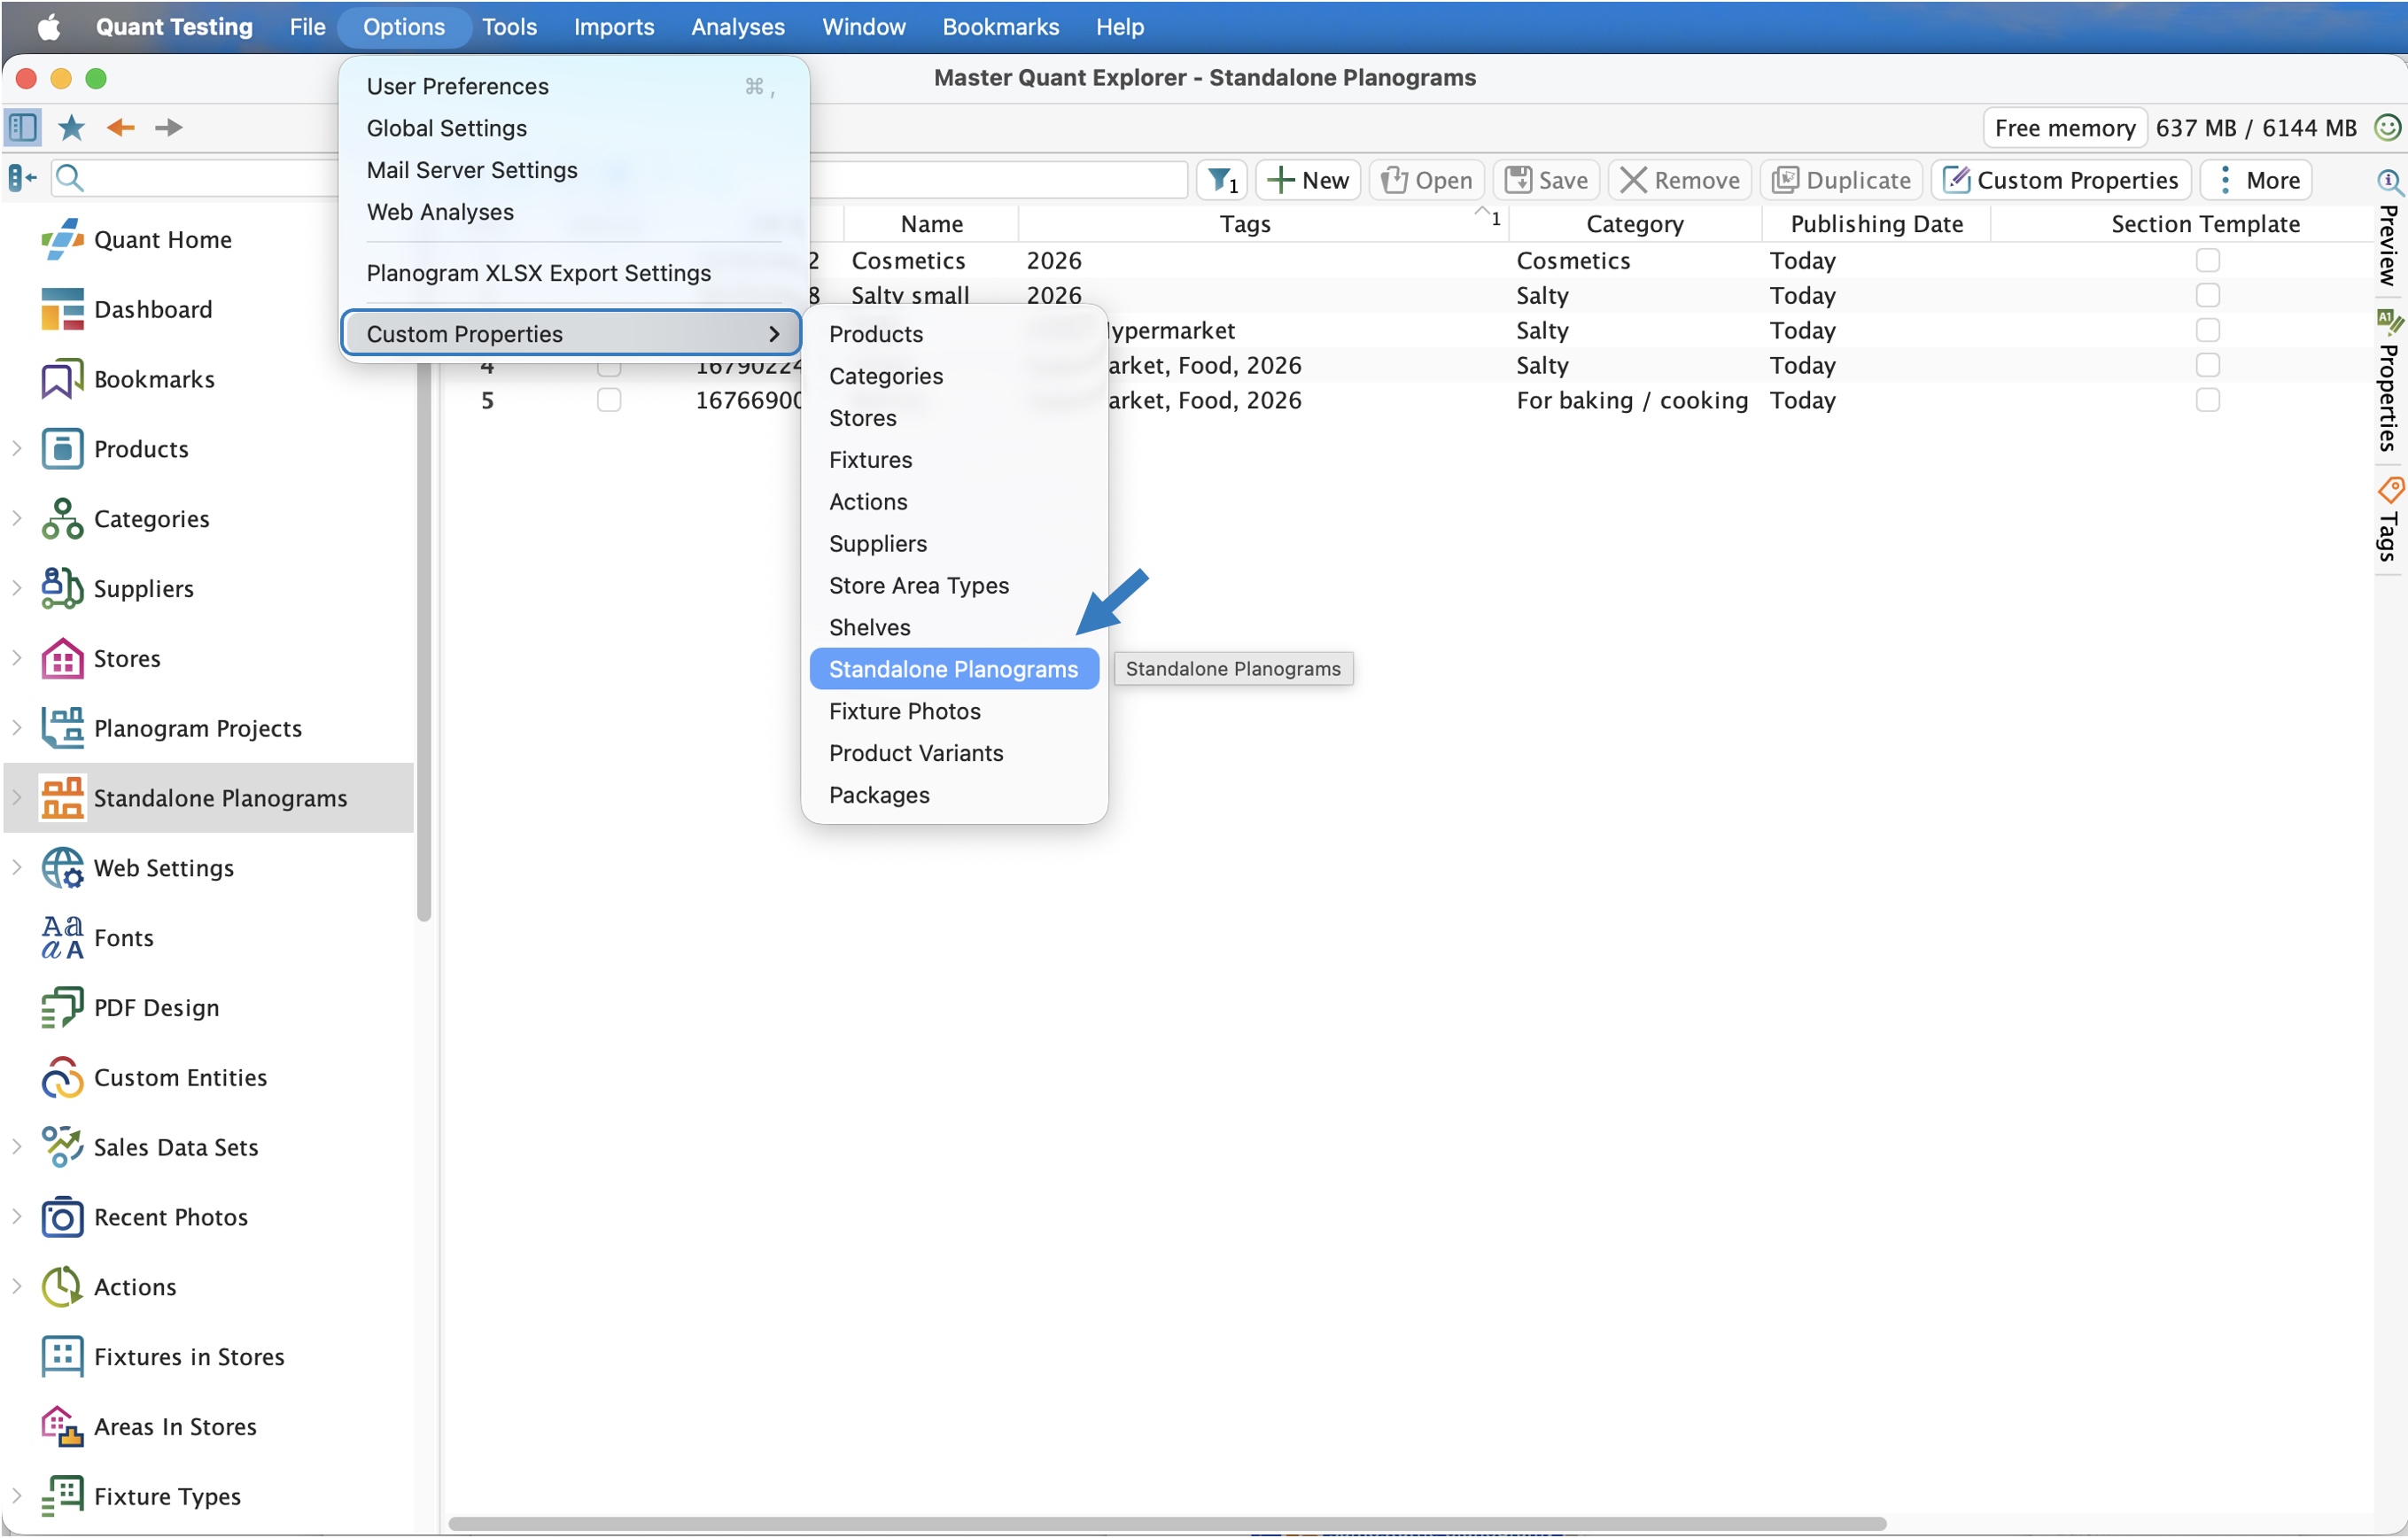Check the selection box in row 5

click(x=609, y=400)
